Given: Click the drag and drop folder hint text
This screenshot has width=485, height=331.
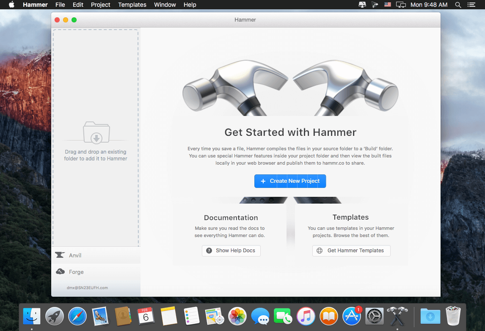Looking at the screenshot, I should (x=96, y=155).
